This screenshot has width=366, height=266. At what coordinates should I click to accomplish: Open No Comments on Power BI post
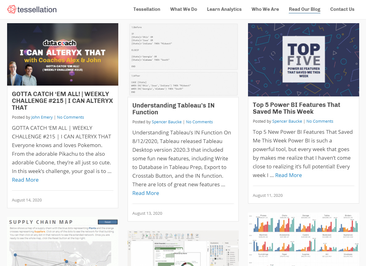(x=320, y=121)
